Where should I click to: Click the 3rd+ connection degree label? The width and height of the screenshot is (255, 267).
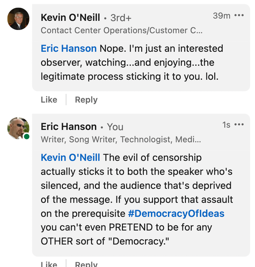click(x=121, y=18)
